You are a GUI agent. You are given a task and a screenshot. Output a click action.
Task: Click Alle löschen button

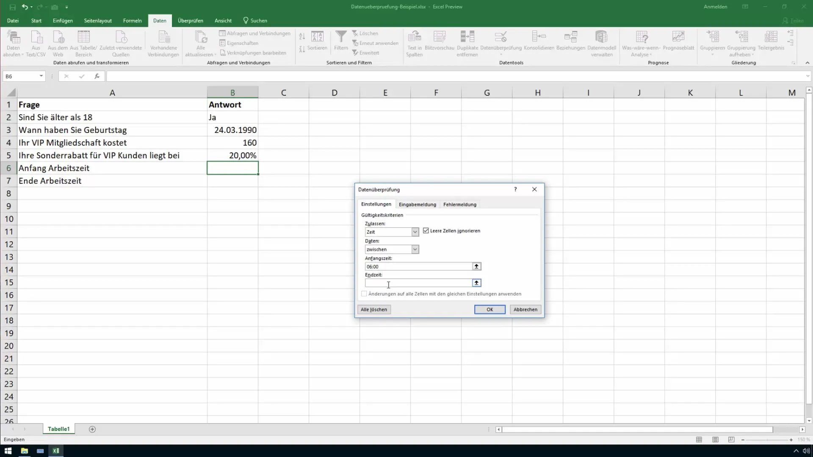coord(374,309)
